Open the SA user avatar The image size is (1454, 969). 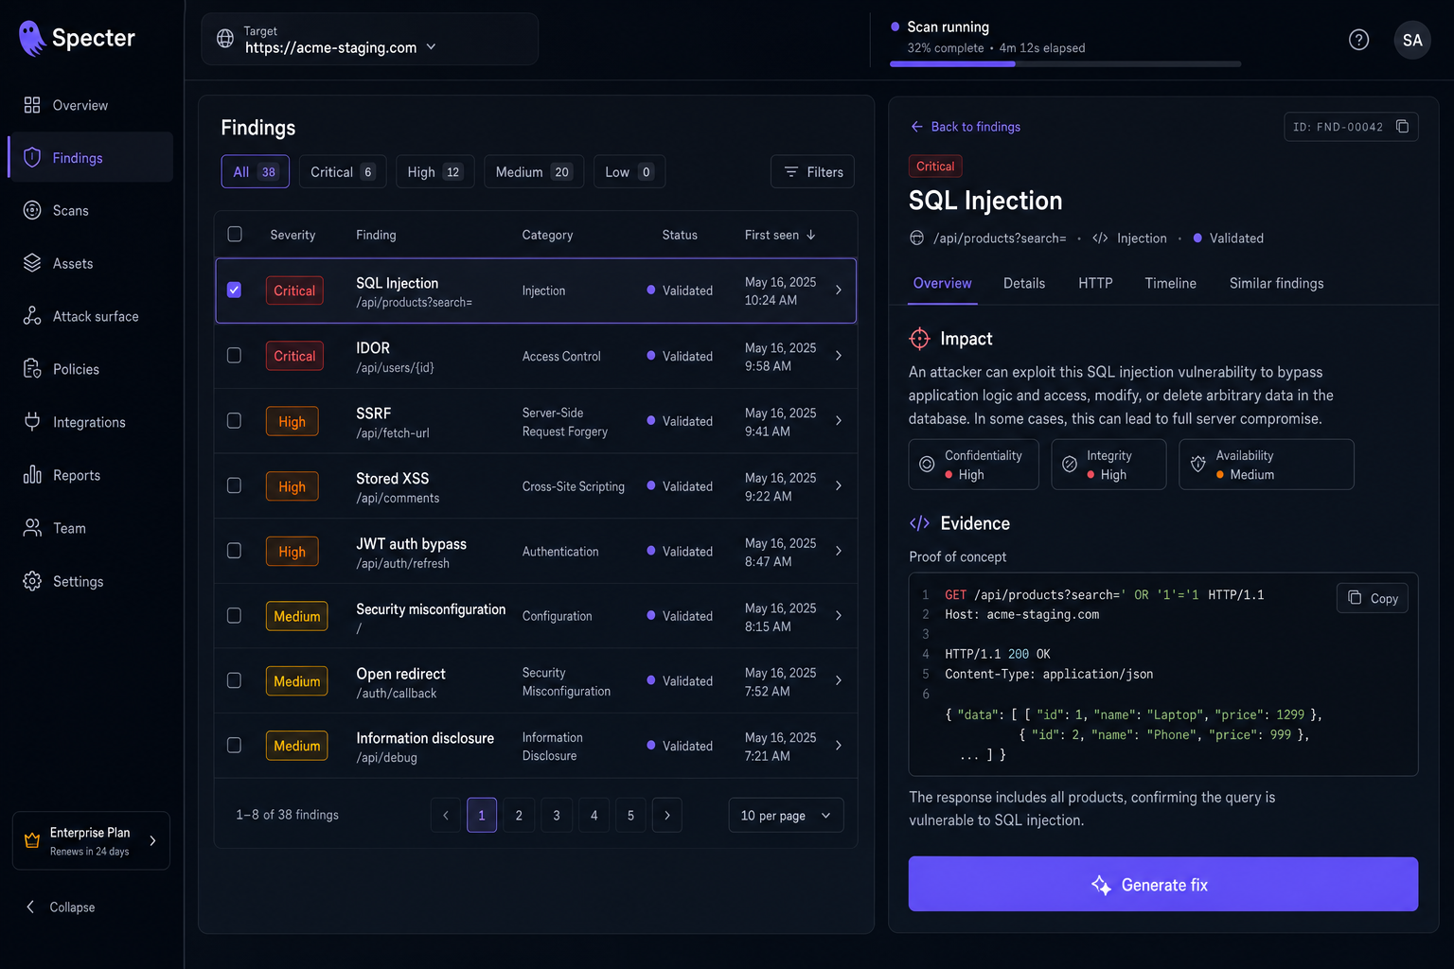click(x=1412, y=40)
